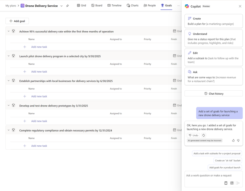Click trophy icon of Achieve 95% goal
This screenshot has width=245, height=191.
[13, 31]
